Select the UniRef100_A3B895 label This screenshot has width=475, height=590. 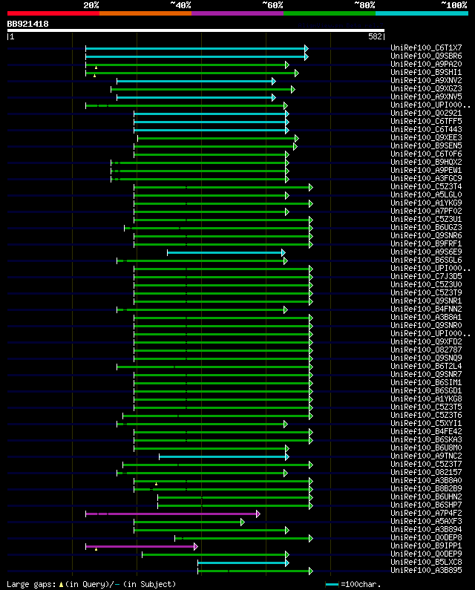[426, 571]
